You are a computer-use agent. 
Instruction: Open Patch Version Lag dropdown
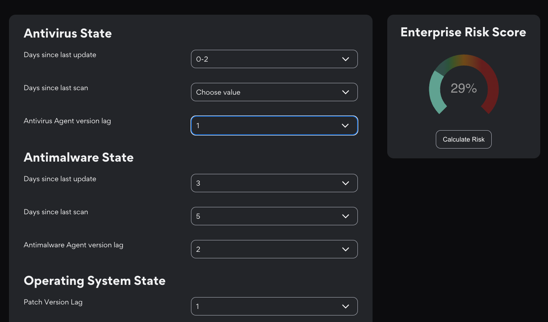pyautogui.click(x=274, y=306)
